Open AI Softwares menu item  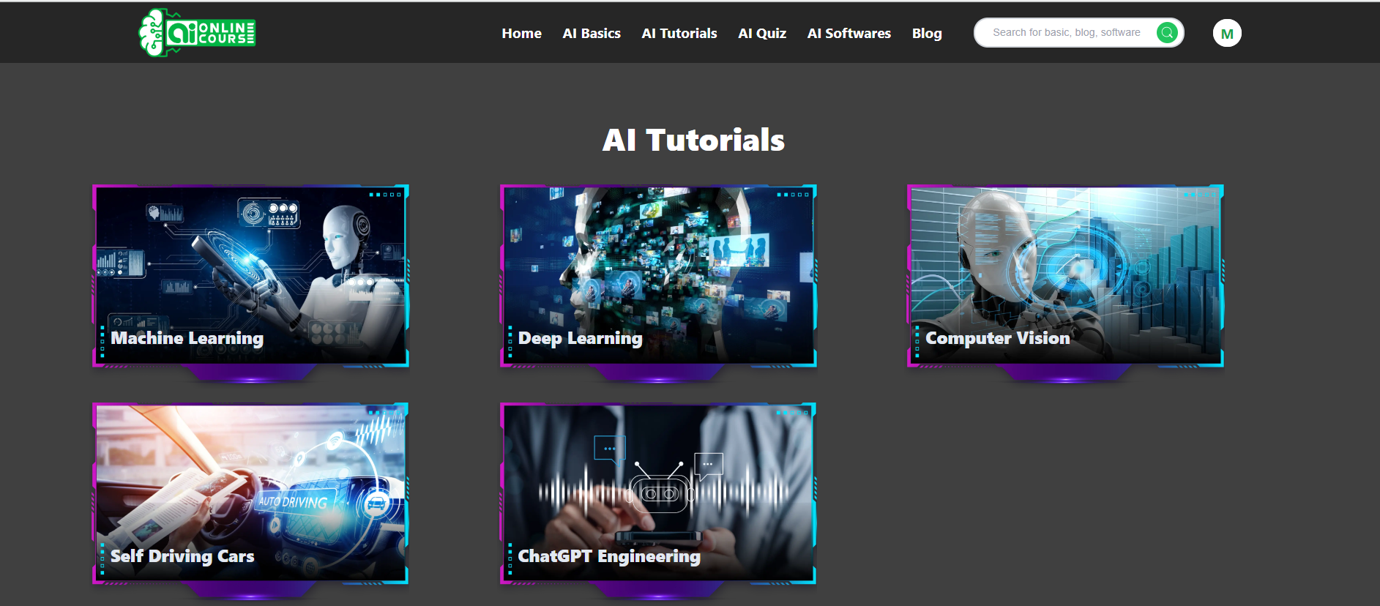point(849,33)
